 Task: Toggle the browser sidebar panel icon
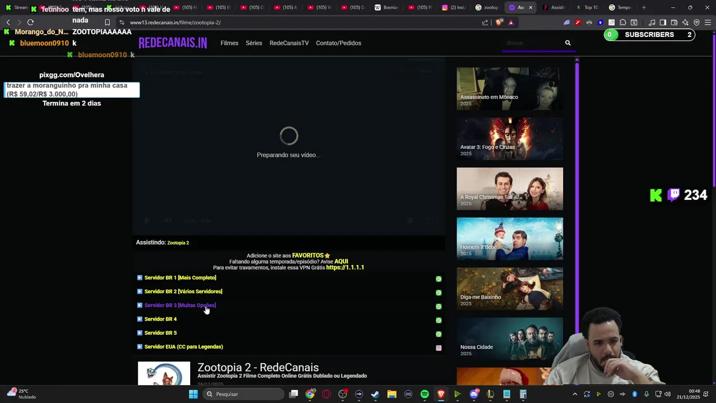[x=663, y=22]
